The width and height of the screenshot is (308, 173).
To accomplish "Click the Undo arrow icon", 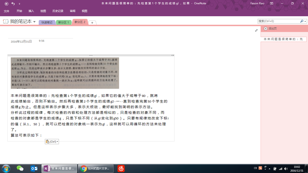I will click(13, 3).
